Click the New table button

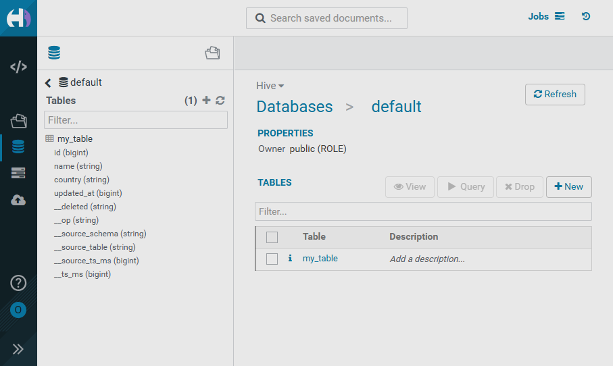tap(568, 187)
